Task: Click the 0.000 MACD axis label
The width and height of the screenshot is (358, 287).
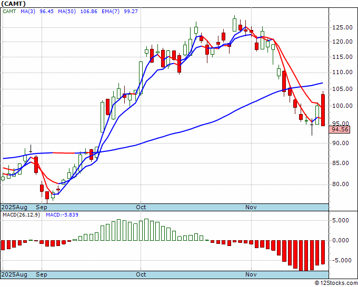Action: pyautogui.click(x=341, y=240)
